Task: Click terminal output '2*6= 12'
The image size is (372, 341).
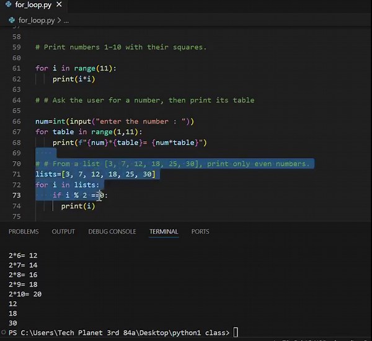Action: [23, 255]
